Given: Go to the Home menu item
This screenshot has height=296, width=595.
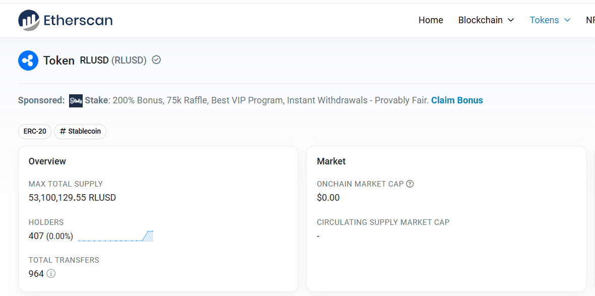Looking at the screenshot, I should click(431, 20).
